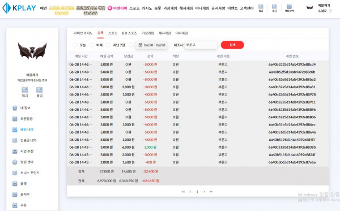Screen dimensions: 340x211
Task: Click the large winged profile image in sidebar
Action: coord(32,51)
